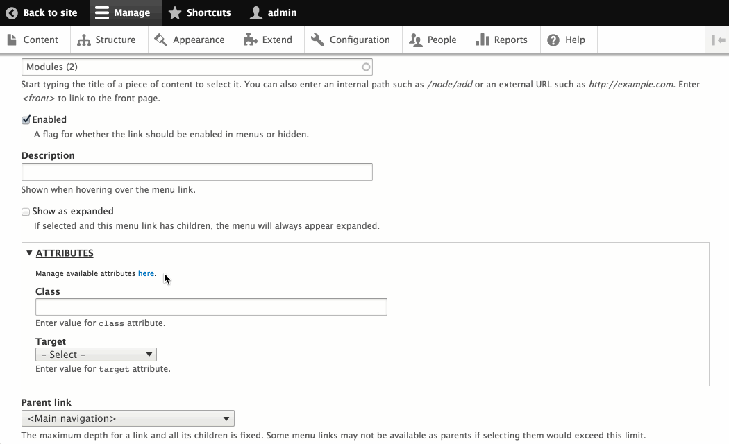Image resolution: width=729 pixels, height=444 pixels.
Task: Focus the Description text field
Action: point(197,172)
